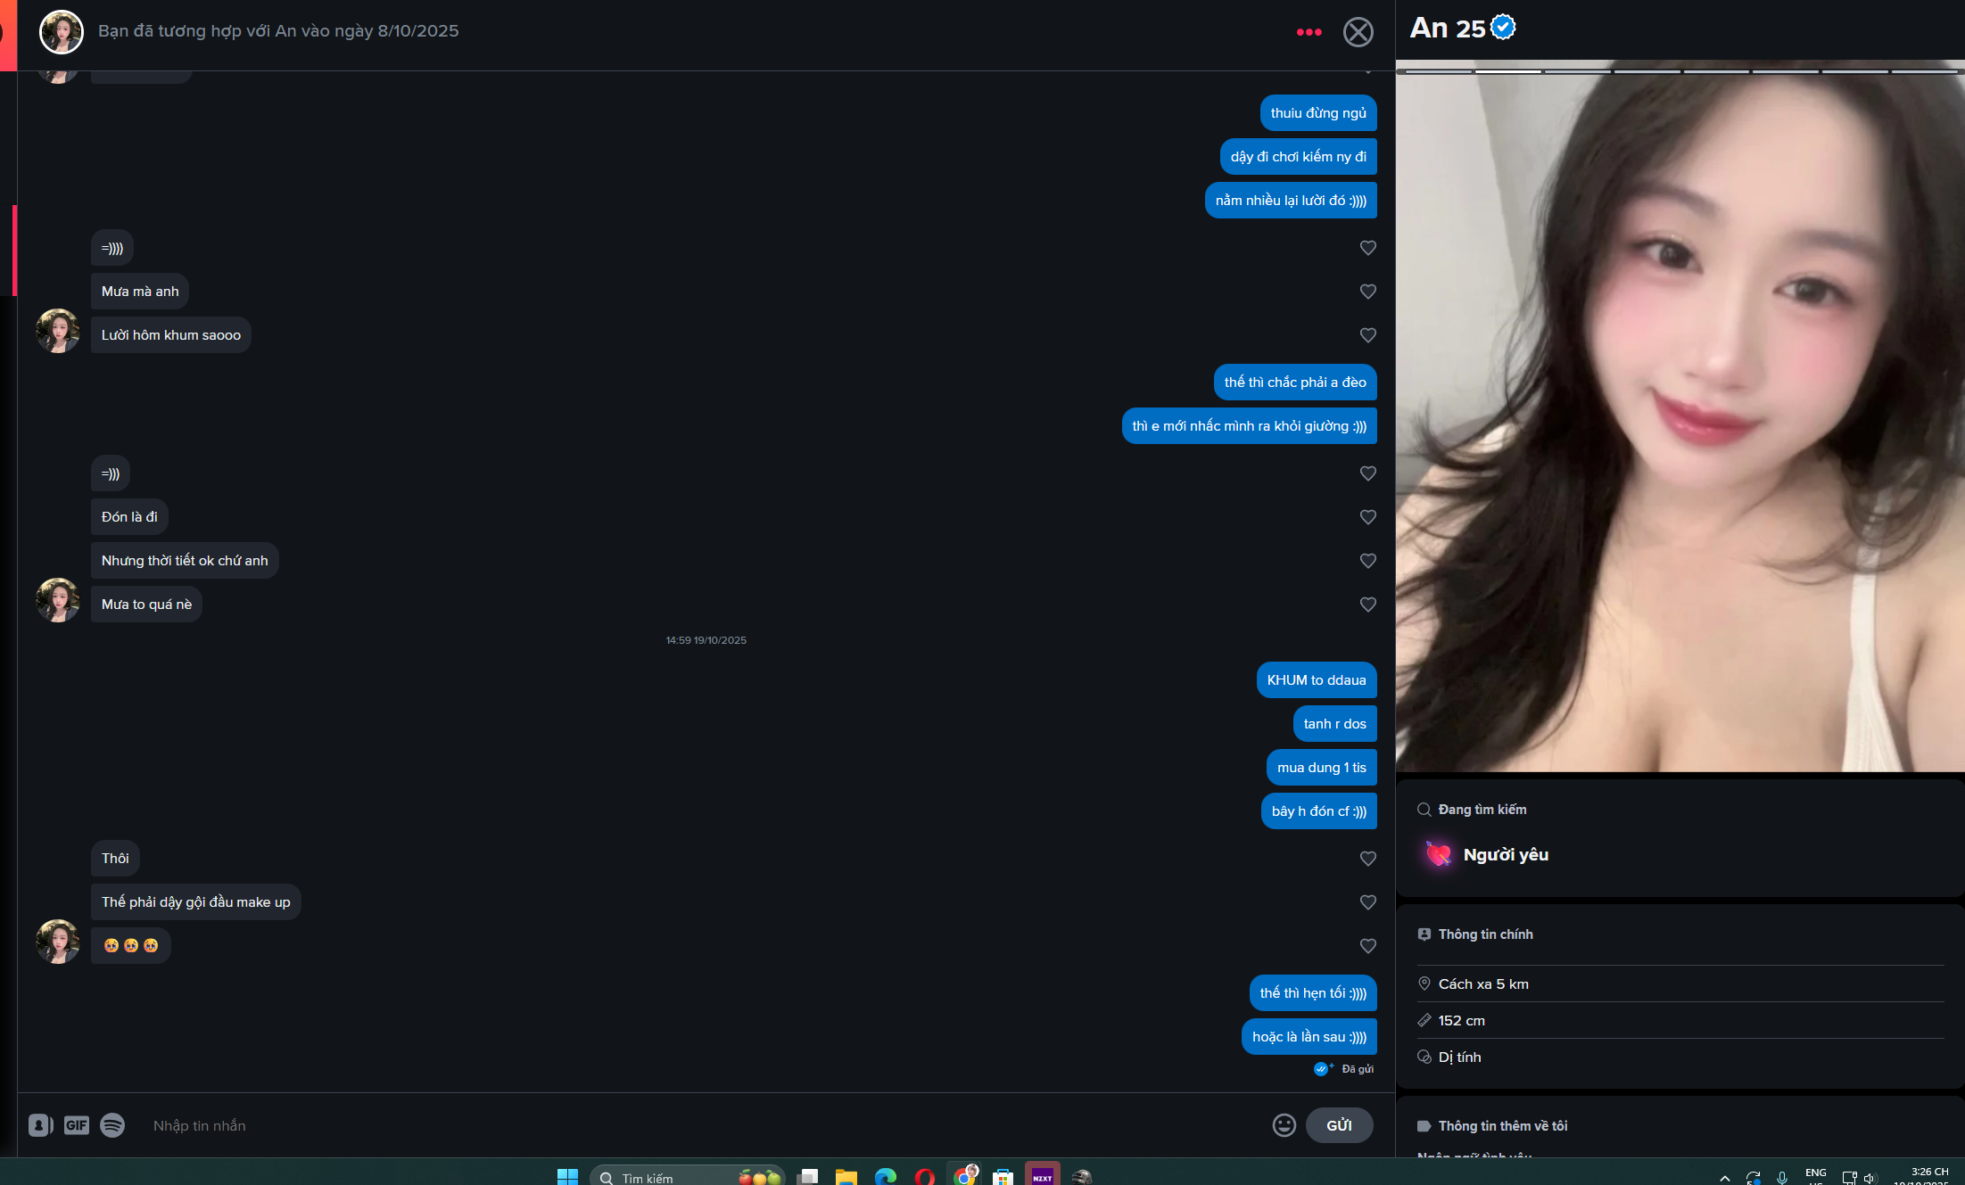Screen dimensions: 1965x1185
Task: Like 'Thế phải dậy gội đầu make up'
Action: point(1367,902)
